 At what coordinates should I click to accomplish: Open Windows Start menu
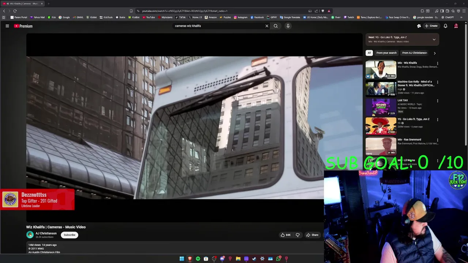182,259
